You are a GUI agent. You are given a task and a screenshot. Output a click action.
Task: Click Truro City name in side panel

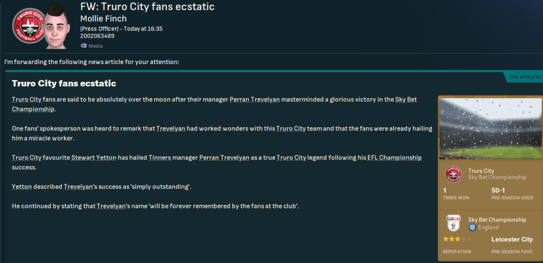tap(481, 171)
